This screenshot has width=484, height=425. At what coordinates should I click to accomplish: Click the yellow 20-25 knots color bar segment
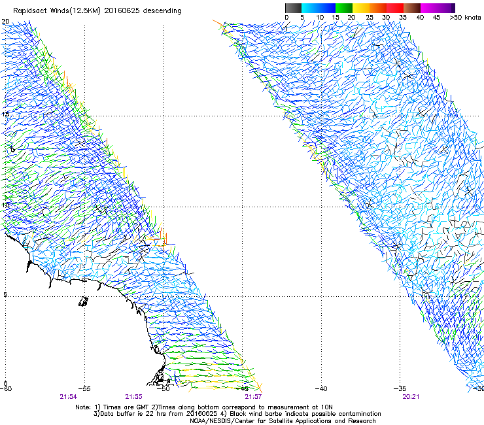tap(361, 8)
